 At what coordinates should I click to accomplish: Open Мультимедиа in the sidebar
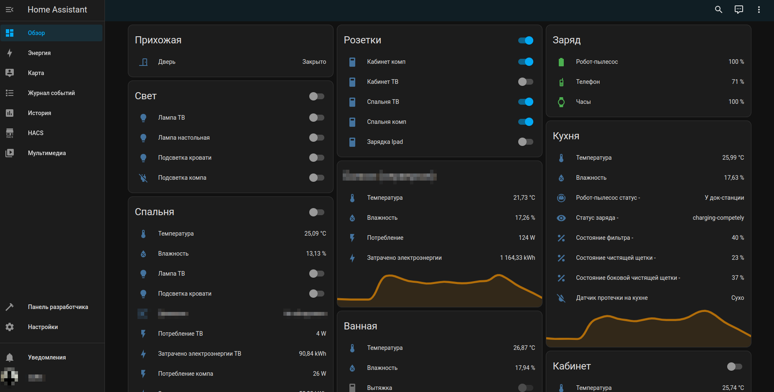(51, 153)
